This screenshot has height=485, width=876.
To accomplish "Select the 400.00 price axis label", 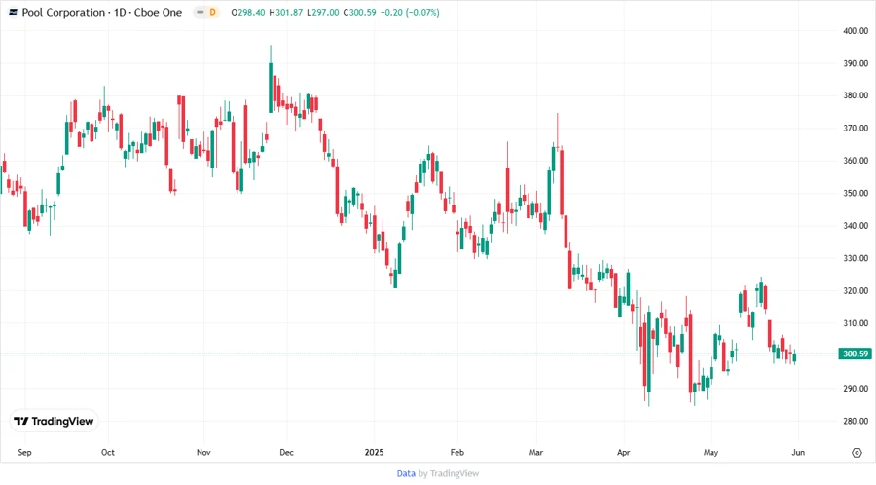I will [856, 31].
